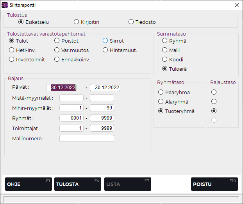Choose the Siirrot event option
The height and width of the screenshot is (204, 243).
pyautogui.click(x=105, y=41)
